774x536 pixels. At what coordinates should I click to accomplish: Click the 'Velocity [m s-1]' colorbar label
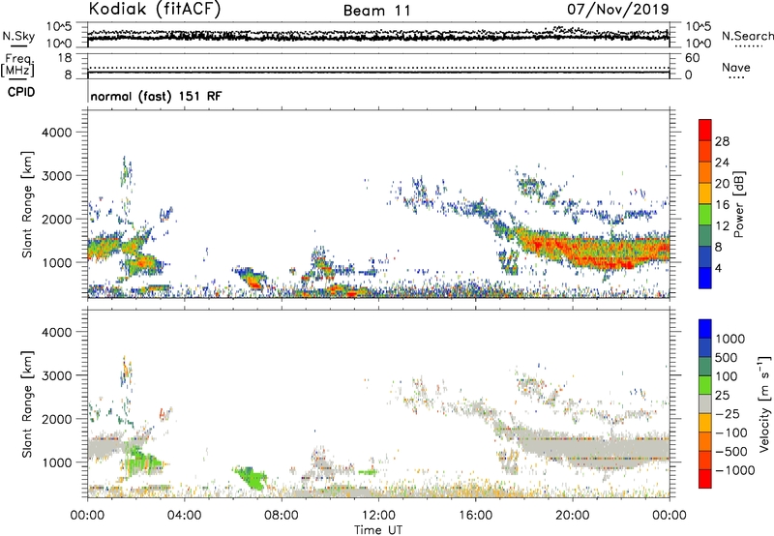click(764, 403)
